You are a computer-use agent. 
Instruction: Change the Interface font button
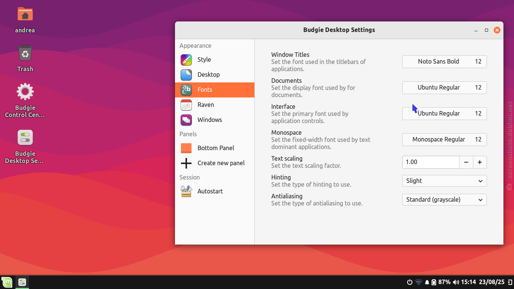[444, 114]
